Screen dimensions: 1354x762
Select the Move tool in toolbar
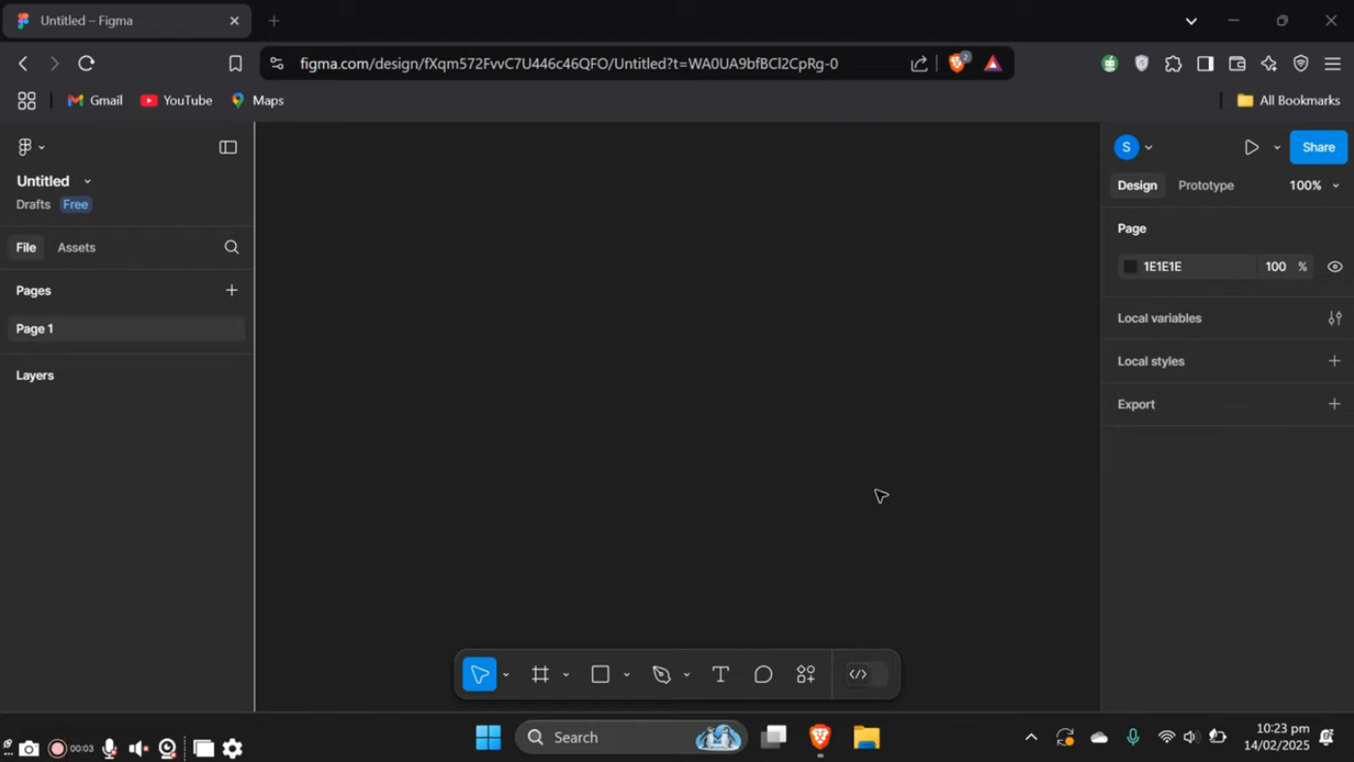pyautogui.click(x=480, y=674)
